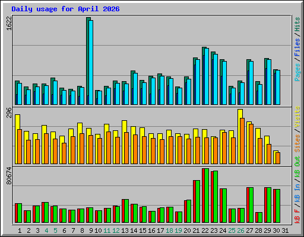Viewport: 304px width, 237px height.
Task: Click the green day 18 x-axis label
Action: (x=169, y=230)
